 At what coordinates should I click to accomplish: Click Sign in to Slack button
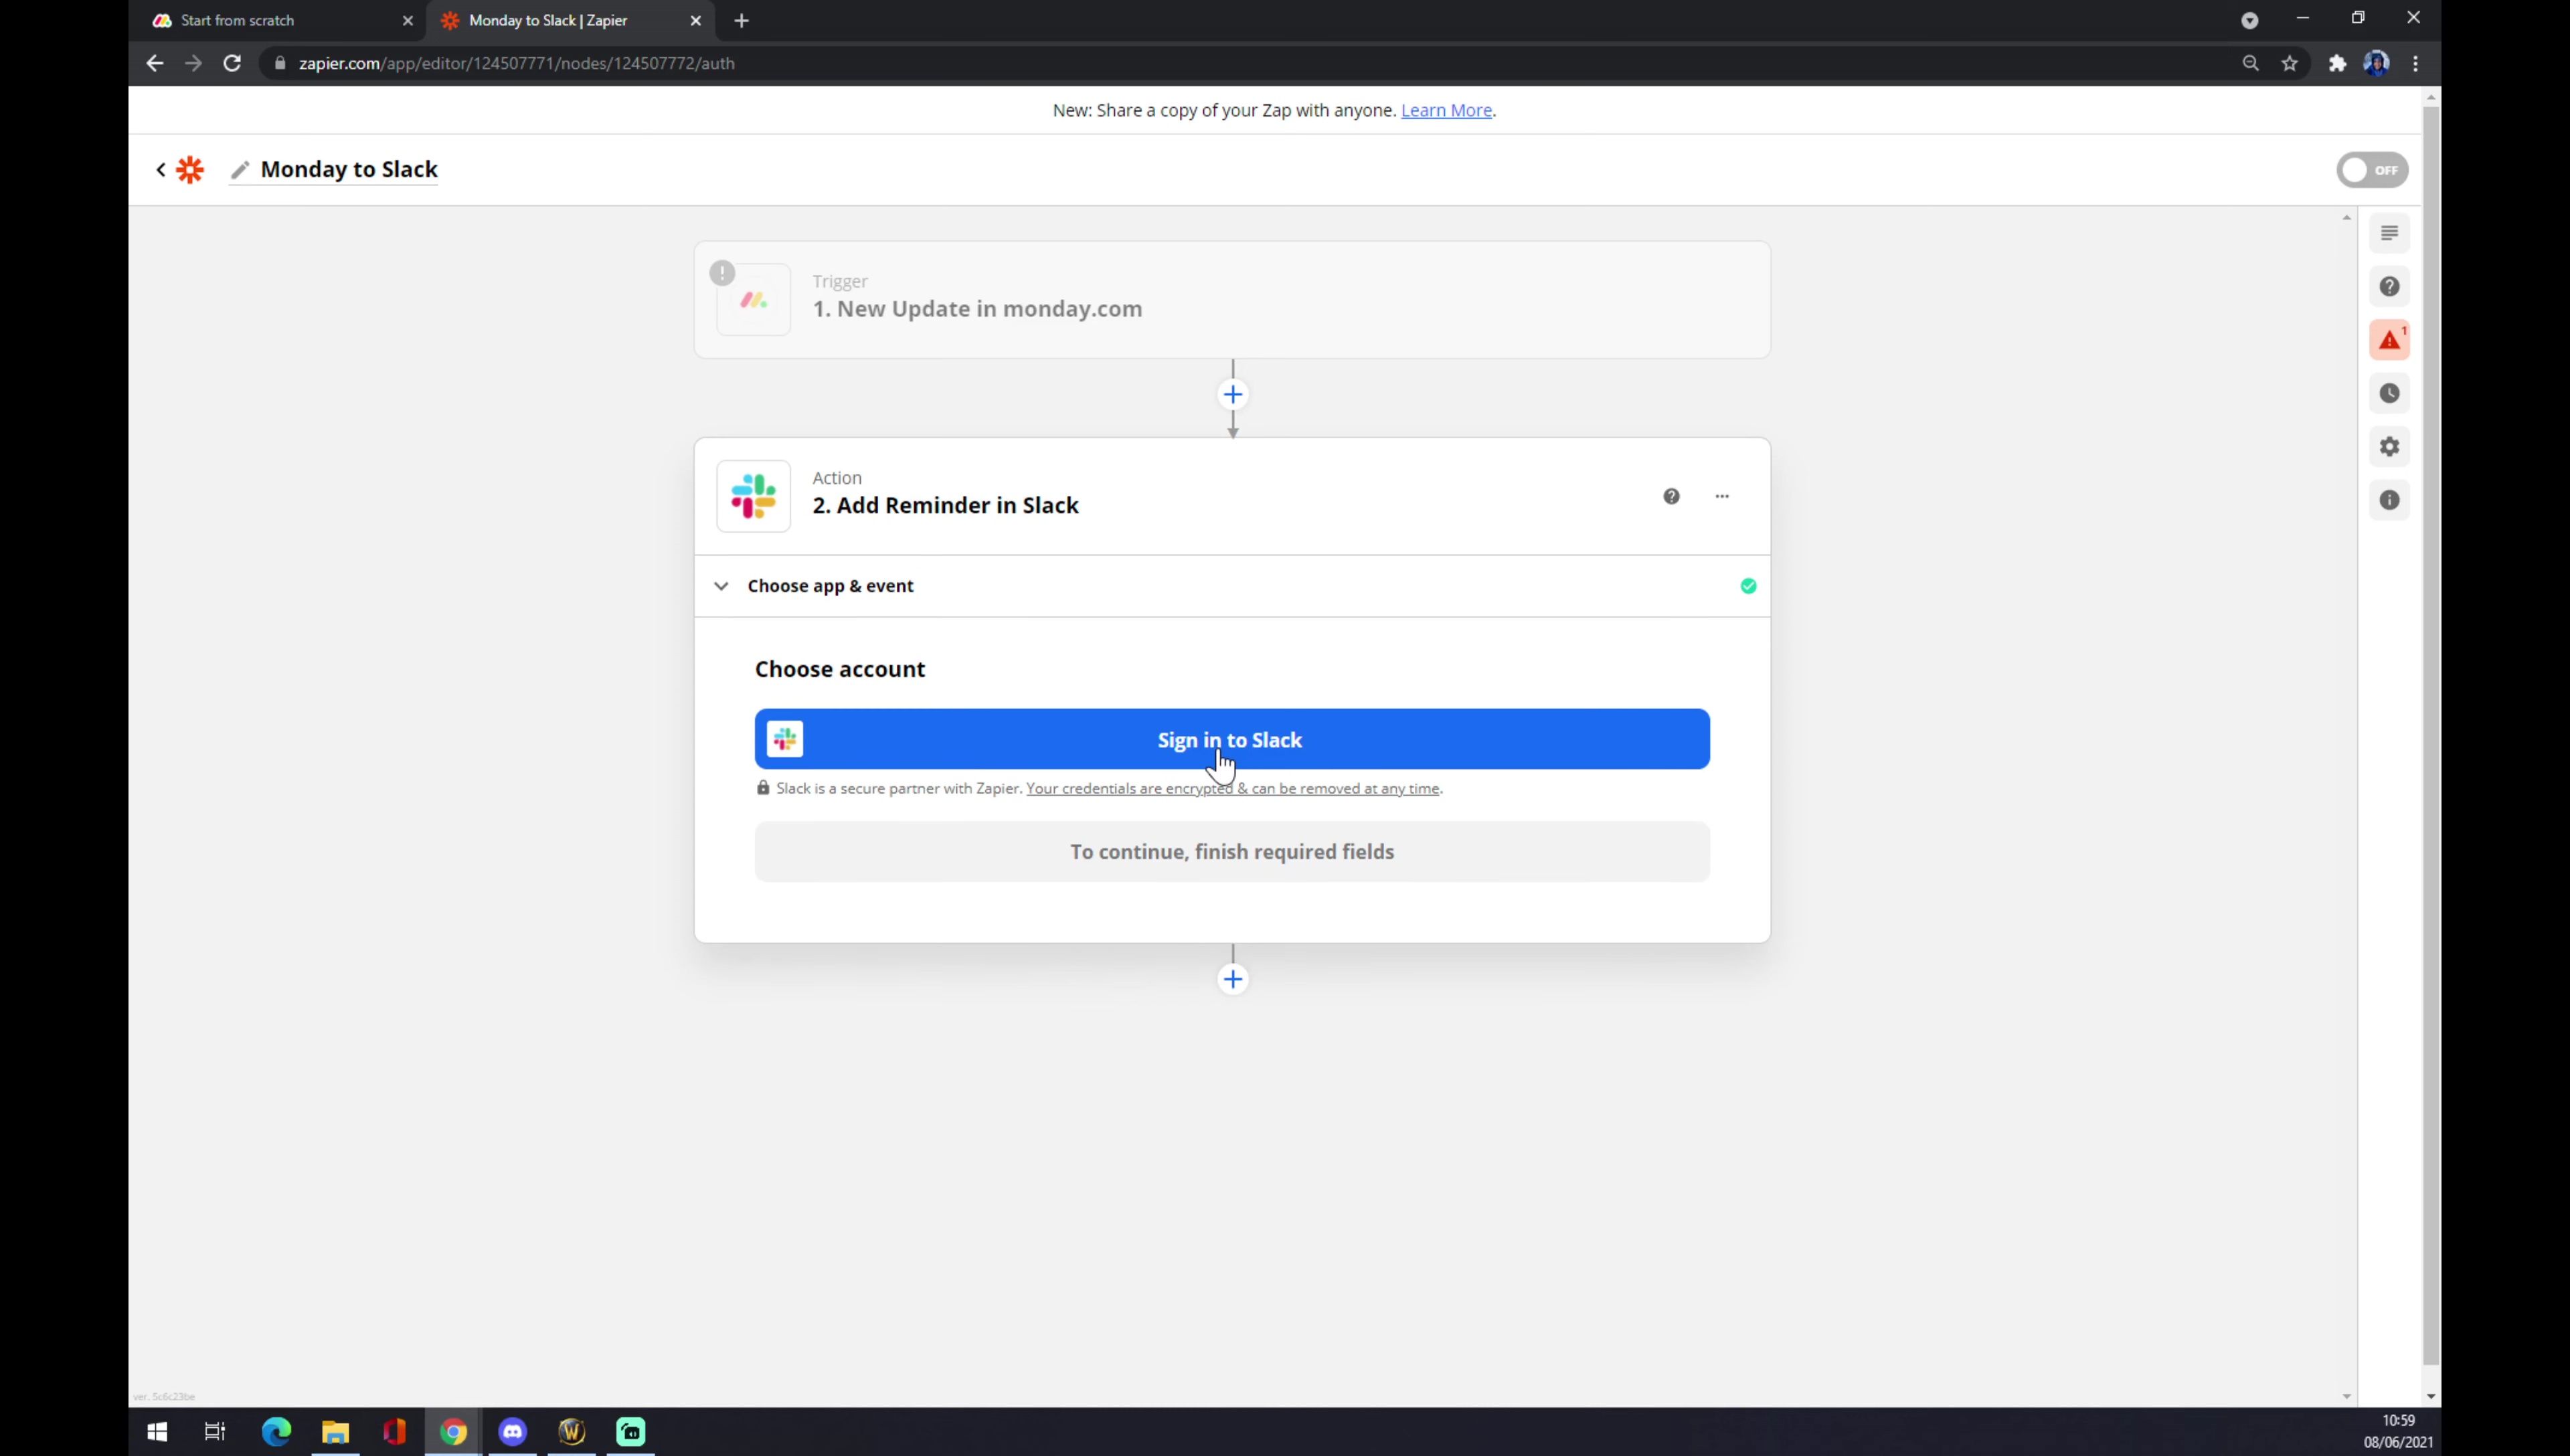(x=1232, y=739)
